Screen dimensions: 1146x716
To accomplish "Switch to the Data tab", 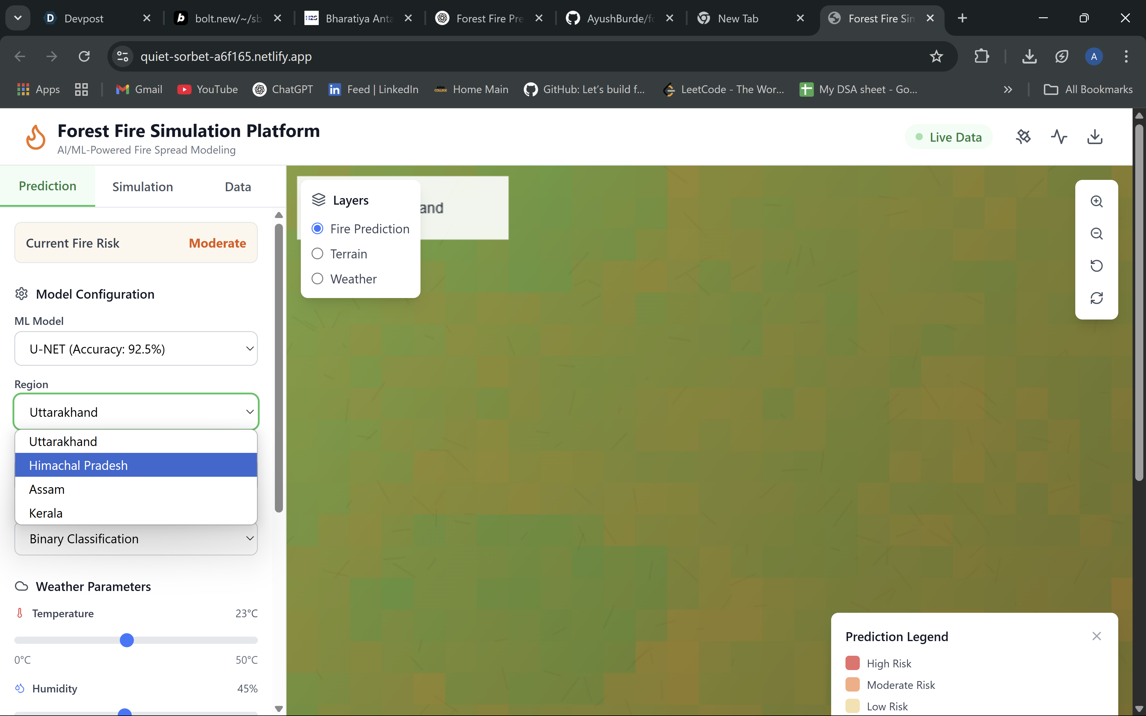I will click(x=238, y=186).
